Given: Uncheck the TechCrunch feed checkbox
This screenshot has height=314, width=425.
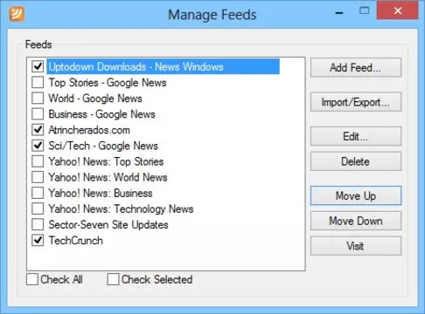Looking at the screenshot, I should [x=38, y=240].
